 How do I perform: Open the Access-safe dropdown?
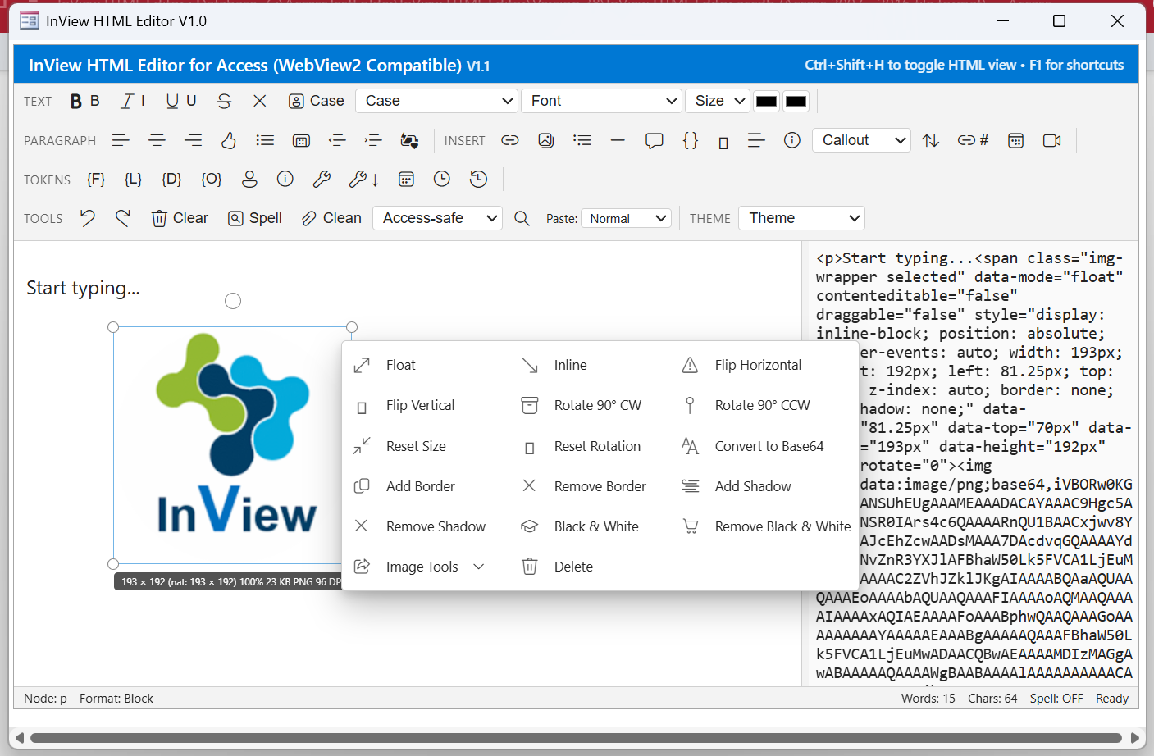click(x=438, y=218)
